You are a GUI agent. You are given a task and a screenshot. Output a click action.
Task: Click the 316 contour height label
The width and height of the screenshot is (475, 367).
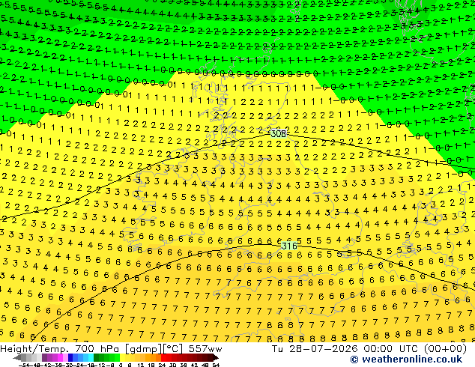pos(289,246)
